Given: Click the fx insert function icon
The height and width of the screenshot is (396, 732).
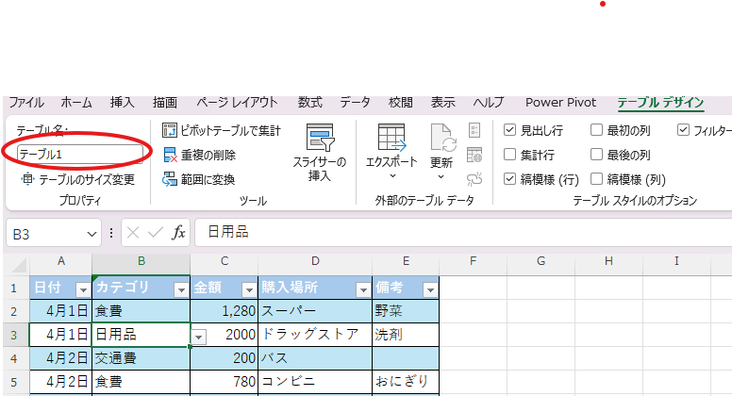Looking at the screenshot, I should point(178,232).
